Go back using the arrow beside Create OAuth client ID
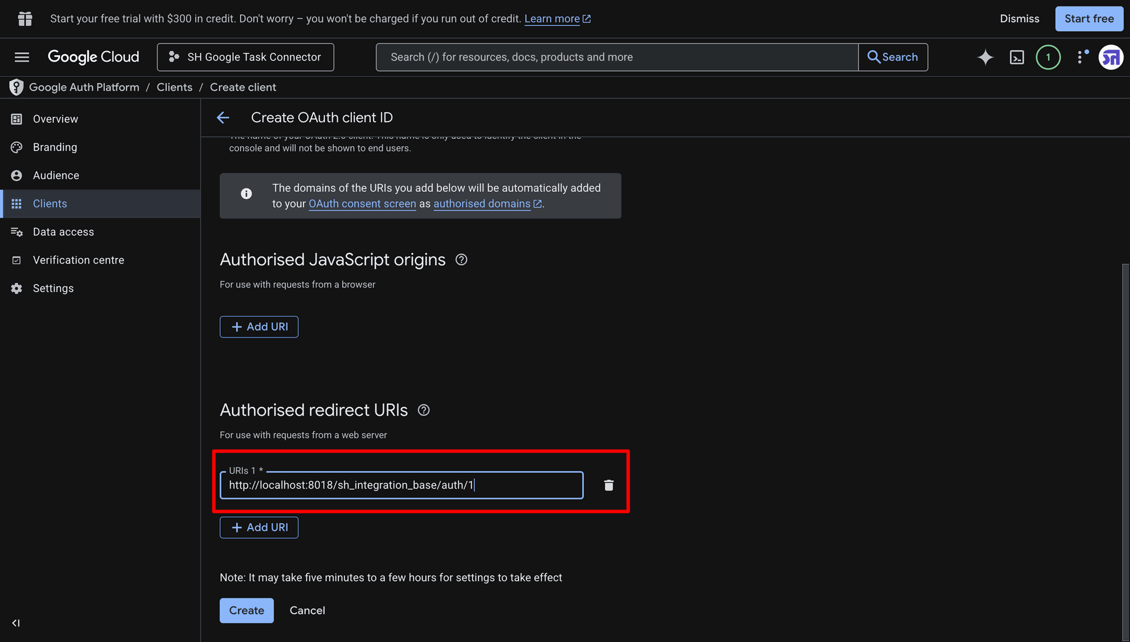The height and width of the screenshot is (642, 1130). coord(223,118)
